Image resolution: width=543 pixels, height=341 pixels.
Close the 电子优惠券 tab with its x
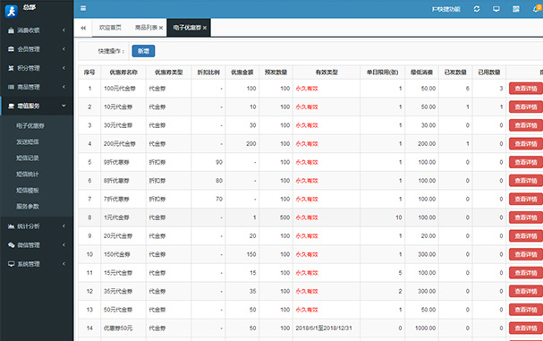205,28
